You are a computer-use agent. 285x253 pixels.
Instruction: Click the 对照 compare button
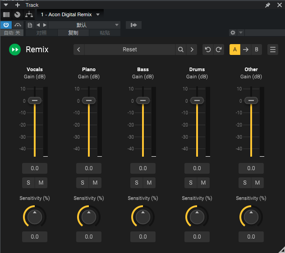point(41,33)
